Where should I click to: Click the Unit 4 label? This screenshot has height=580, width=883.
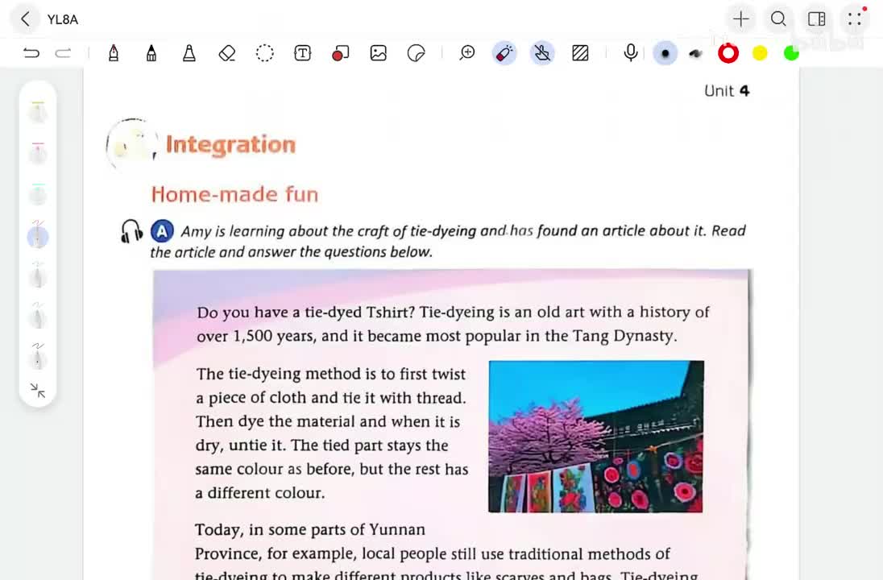[727, 91]
